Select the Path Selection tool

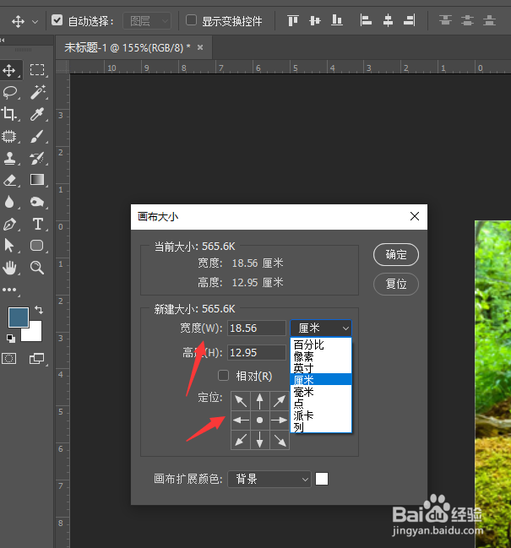pos(9,246)
